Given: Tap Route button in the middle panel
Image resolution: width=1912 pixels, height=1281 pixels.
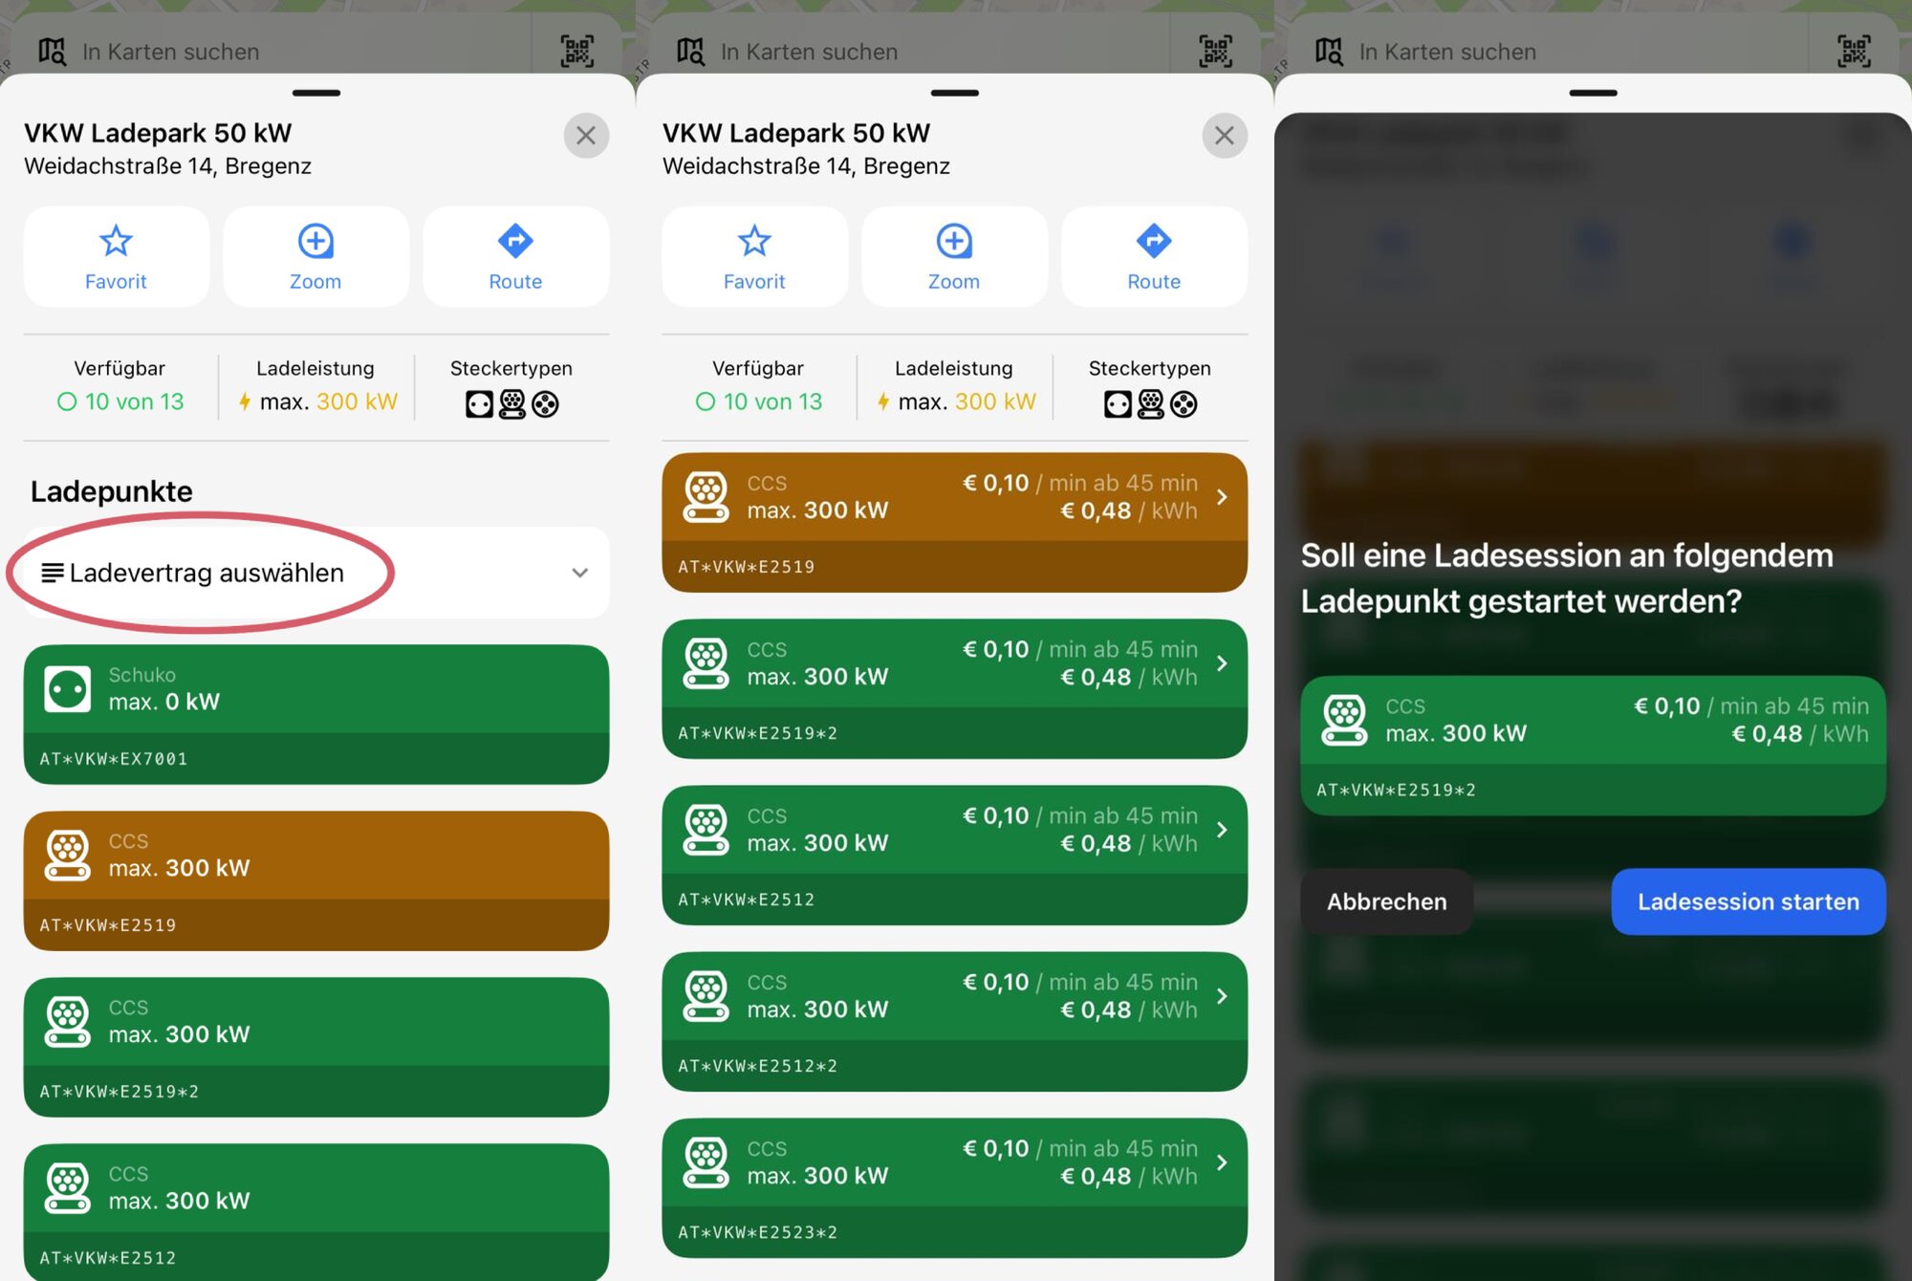Looking at the screenshot, I should (x=1153, y=256).
